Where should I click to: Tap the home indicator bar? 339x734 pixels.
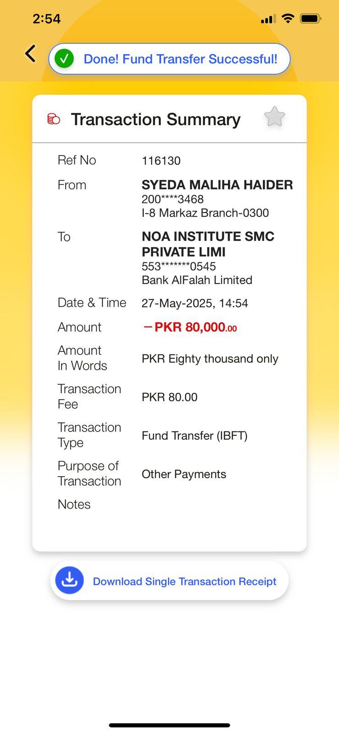(169, 725)
